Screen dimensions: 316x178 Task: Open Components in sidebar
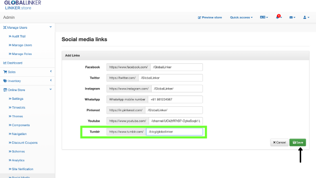[19, 125]
